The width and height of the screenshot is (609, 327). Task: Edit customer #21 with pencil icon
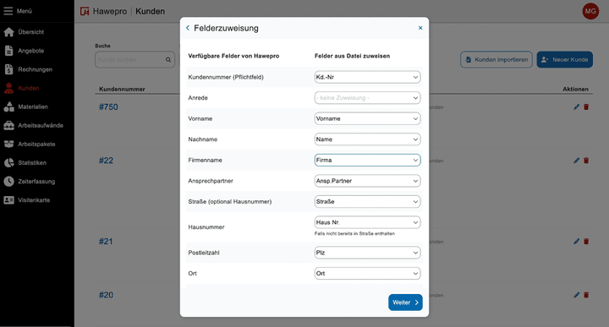tap(576, 242)
